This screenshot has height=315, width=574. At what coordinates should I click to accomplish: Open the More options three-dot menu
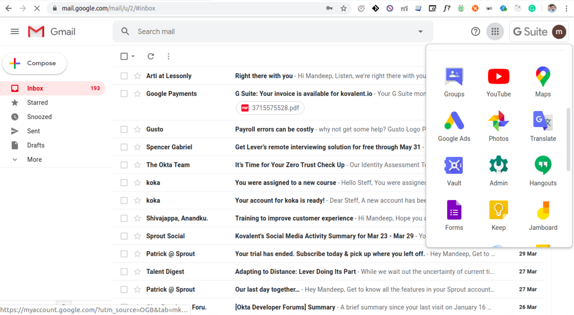tap(169, 56)
